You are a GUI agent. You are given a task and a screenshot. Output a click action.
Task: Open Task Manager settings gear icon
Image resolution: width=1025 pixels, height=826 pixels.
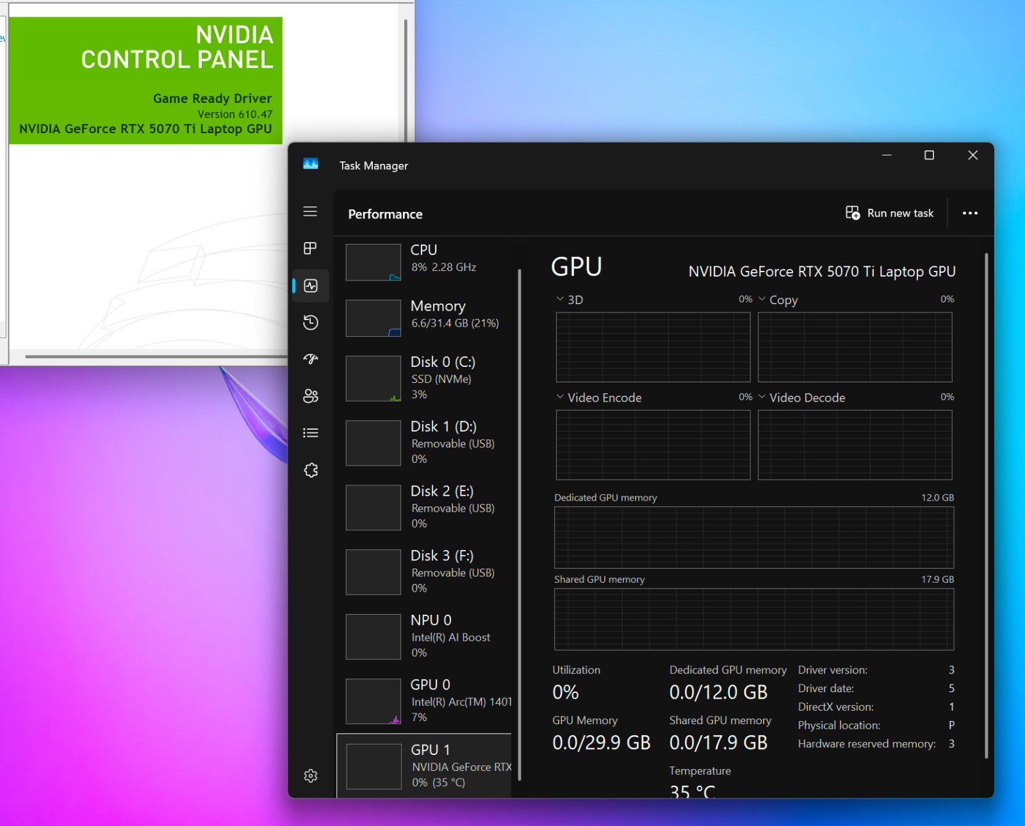(311, 776)
